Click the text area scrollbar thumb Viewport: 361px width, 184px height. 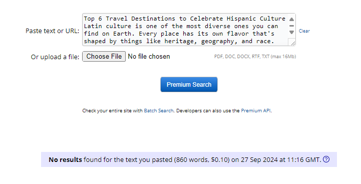291,26
